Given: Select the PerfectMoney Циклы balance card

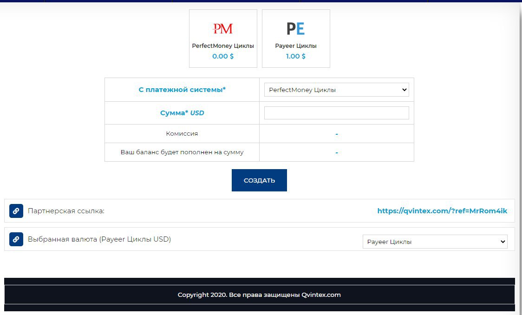Looking at the screenshot, I should pos(223,39).
